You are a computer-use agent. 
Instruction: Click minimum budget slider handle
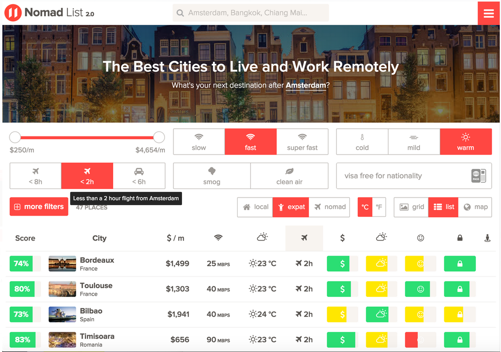[15, 137]
